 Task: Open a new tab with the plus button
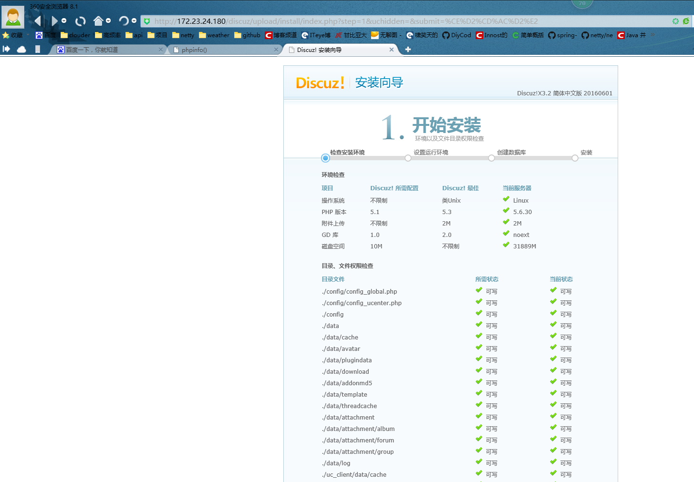408,49
